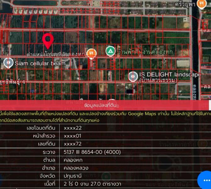
Task: Select the เลขที่ดิน value xxxx72
Action: (73, 144)
